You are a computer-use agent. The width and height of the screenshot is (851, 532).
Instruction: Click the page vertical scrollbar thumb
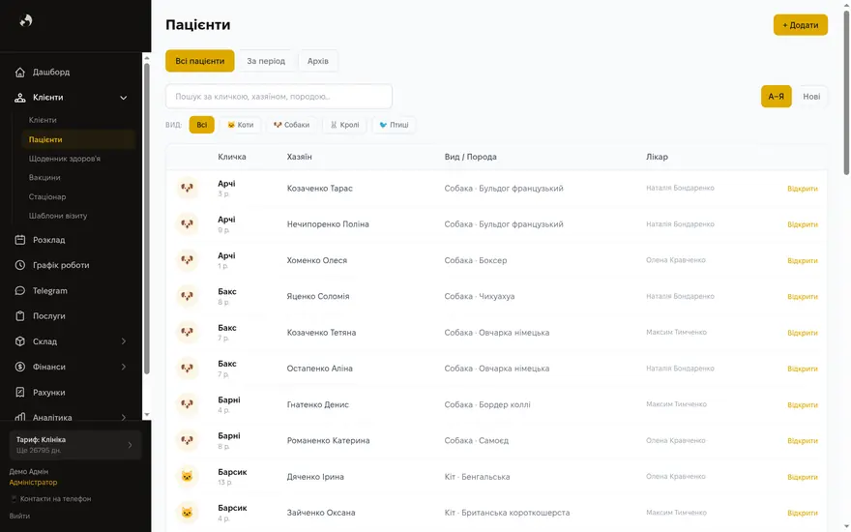point(847,94)
